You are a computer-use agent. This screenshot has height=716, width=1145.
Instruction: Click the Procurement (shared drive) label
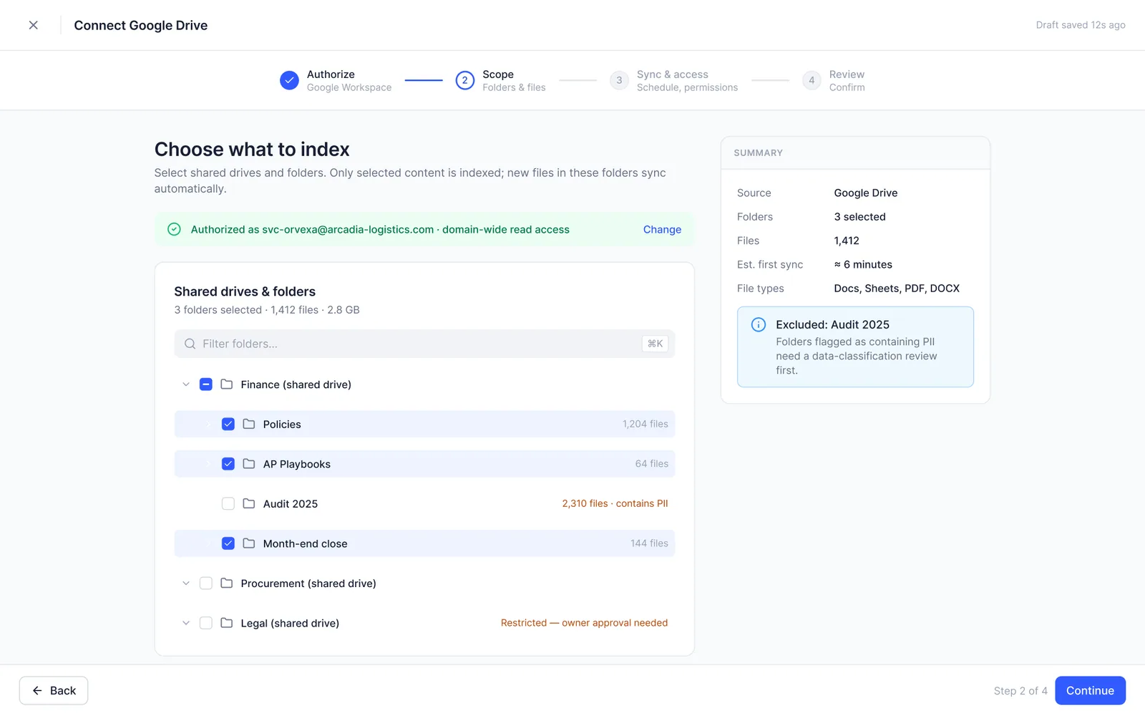tap(308, 584)
